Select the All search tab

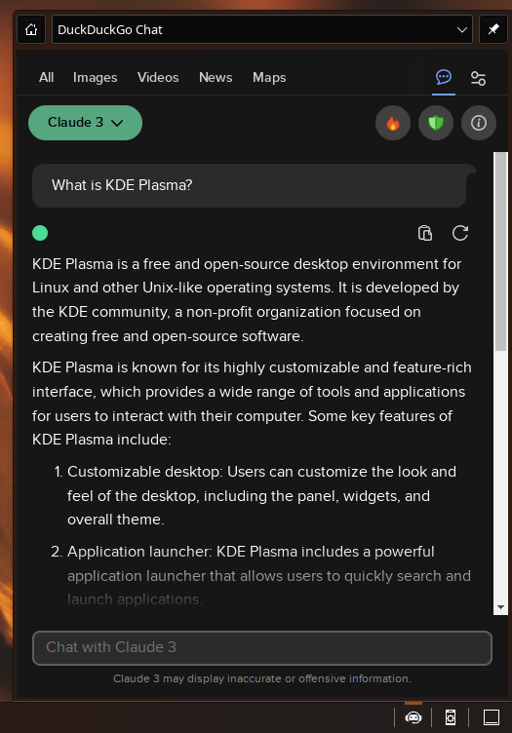click(46, 78)
